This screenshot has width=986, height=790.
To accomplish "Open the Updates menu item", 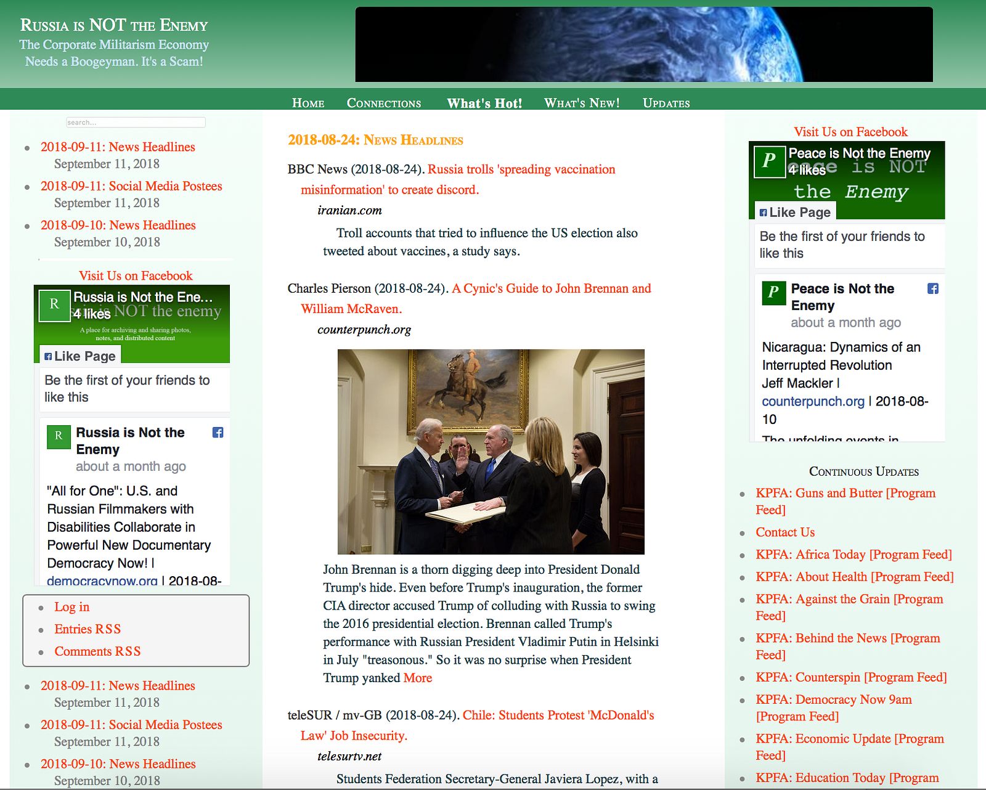I will (666, 103).
